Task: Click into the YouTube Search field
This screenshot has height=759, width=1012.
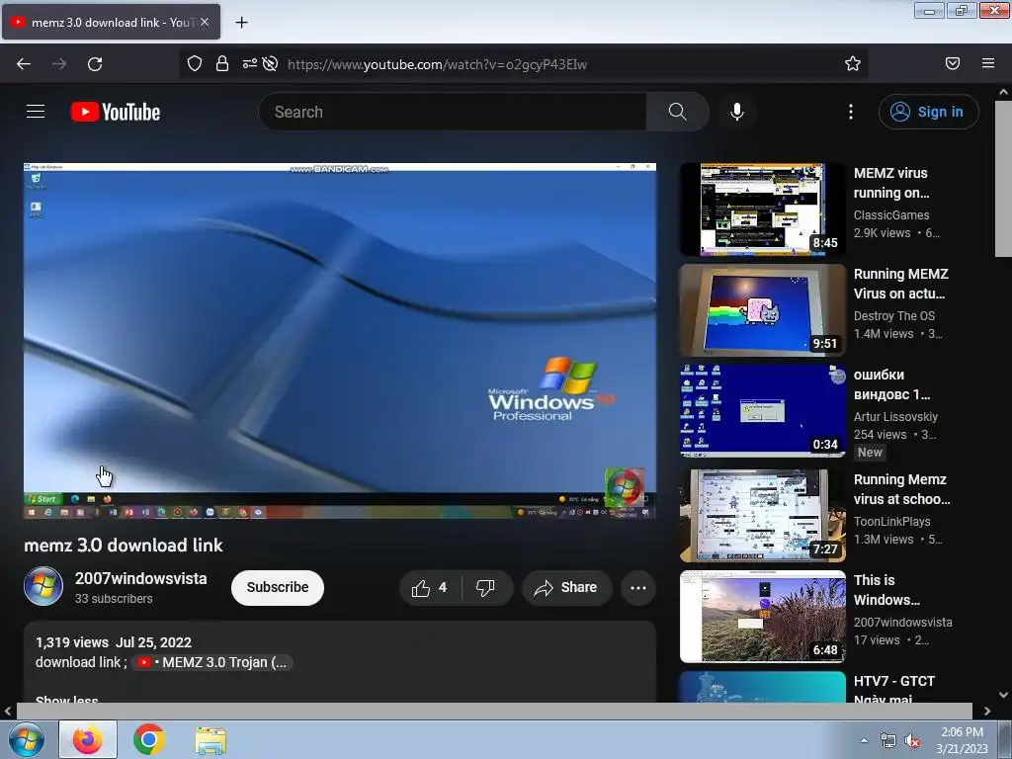Action: (453, 112)
